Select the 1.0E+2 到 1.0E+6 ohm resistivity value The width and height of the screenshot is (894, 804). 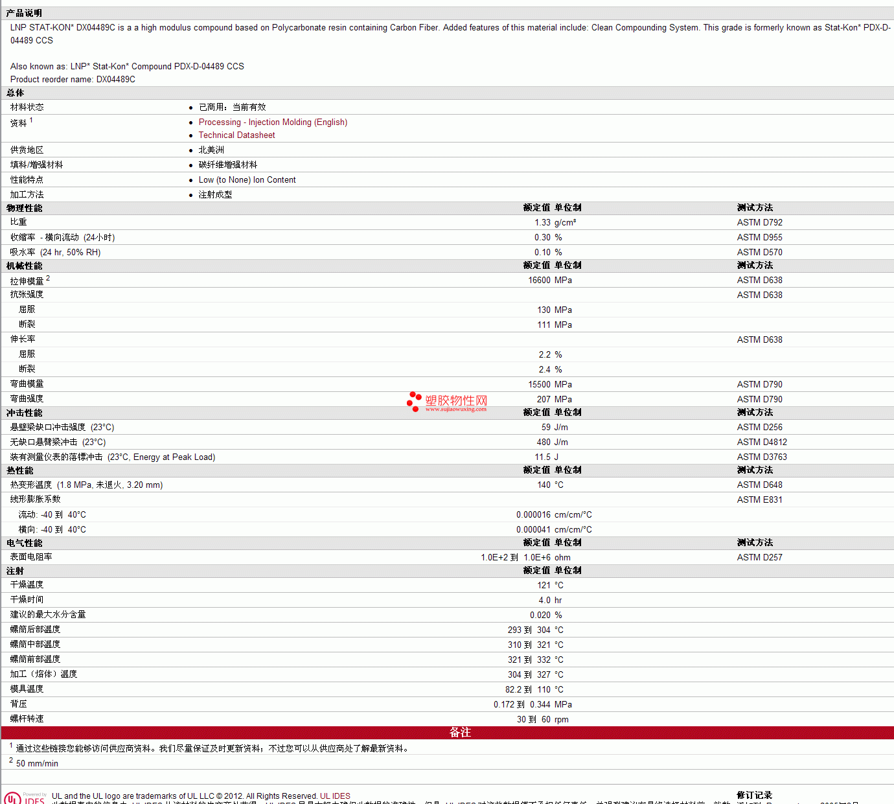click(x=525, y=558)
